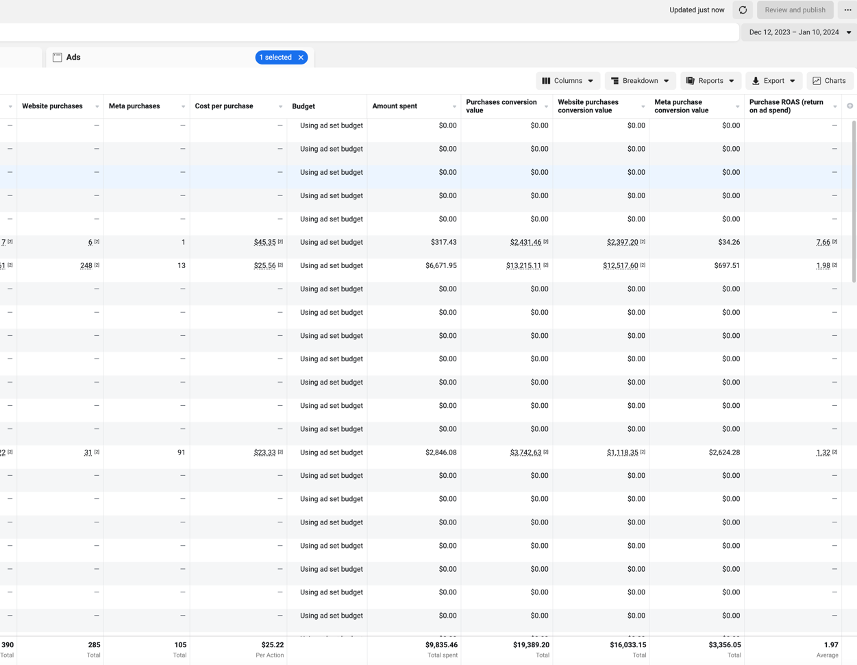Screen dimensions: 857x665
Task: Open Website purchases conversion value column arrow
Action: pos(643,107)
